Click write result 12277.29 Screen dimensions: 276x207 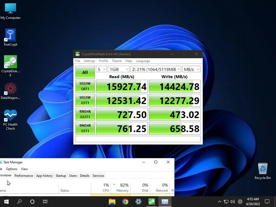coord(175,100)
